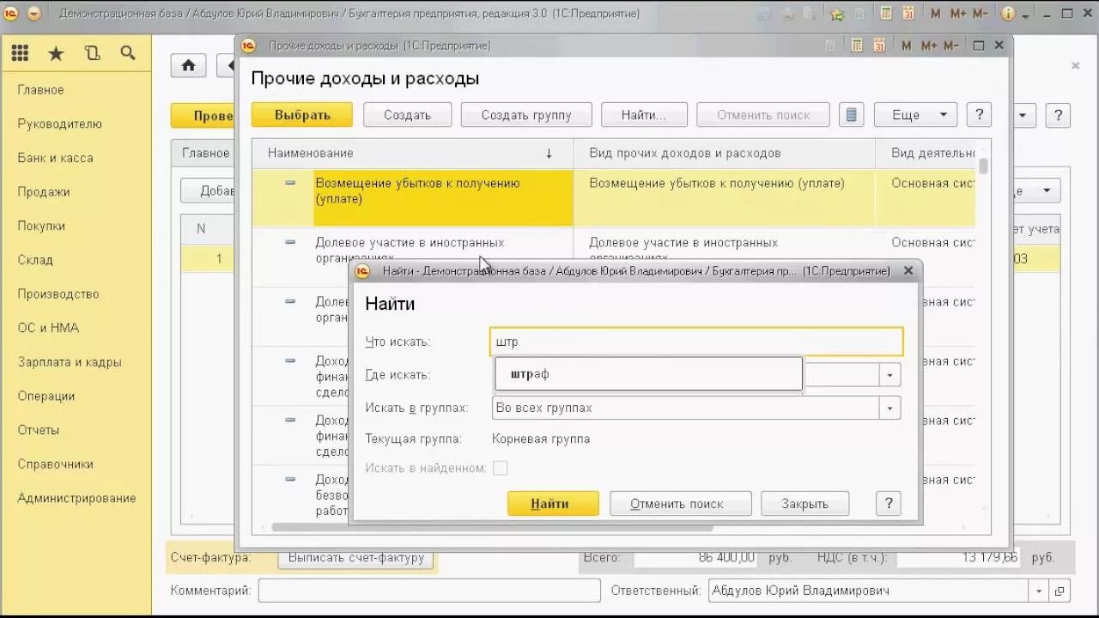The width and height of the screenshot is (1099, 618).
Task: Open the Зарплата и кадры section
Action: (x=70, y=362)
